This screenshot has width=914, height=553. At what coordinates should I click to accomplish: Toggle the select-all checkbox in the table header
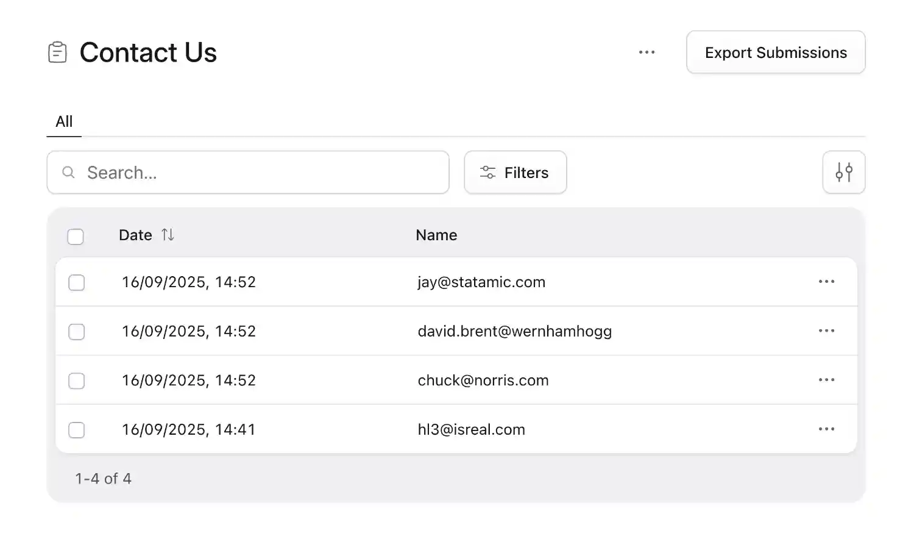[76, 237]
